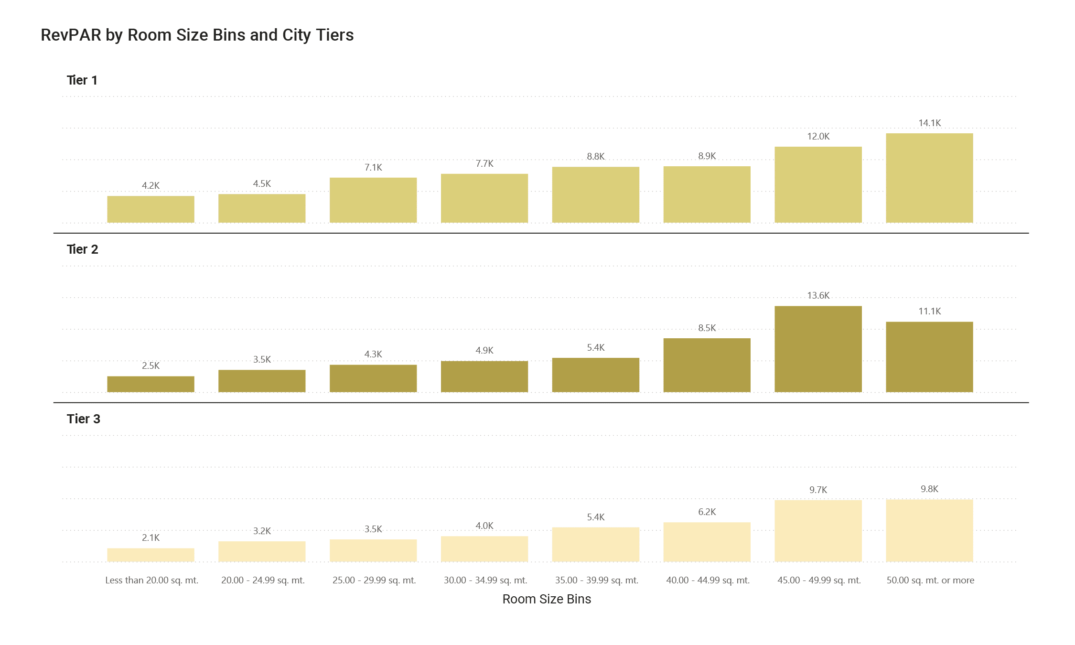The height and width of the screenshot is (645, 1075).
Task: Select the 50.00 sq. mt. or more axis label
Action: pos(930,580)
